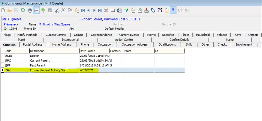Image resolution: width=262 pixels, height=121 pixels.
Task: Open the Notes/Bio tab
Action: 168,35
